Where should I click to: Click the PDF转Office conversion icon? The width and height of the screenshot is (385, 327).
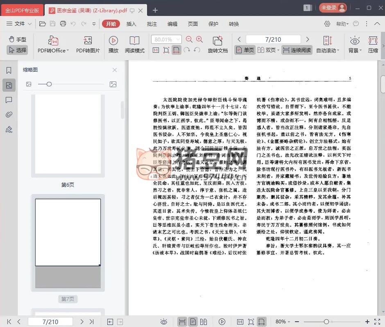click(53, 41)
